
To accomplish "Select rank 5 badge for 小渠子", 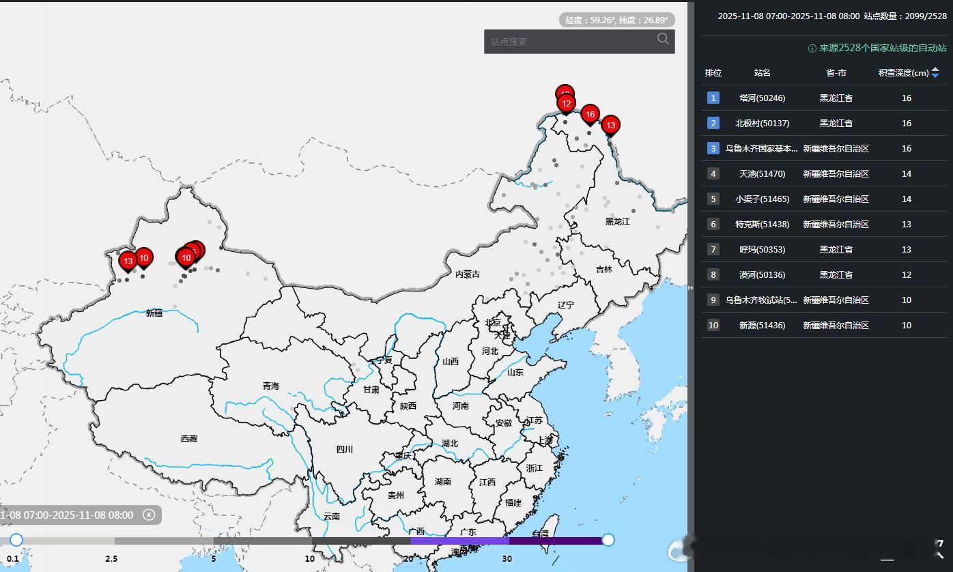I will pos(713,199).
